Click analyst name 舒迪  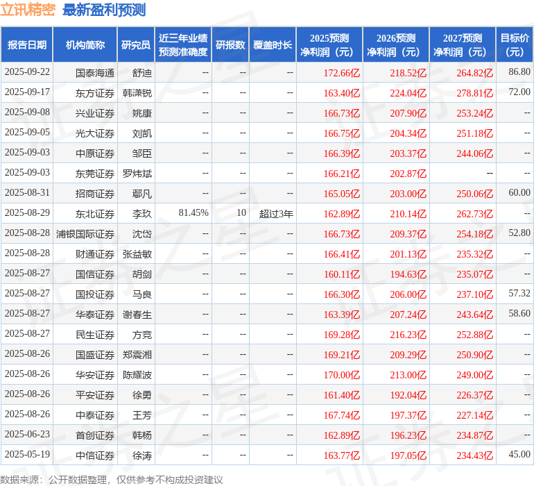(x=142, y=73)
